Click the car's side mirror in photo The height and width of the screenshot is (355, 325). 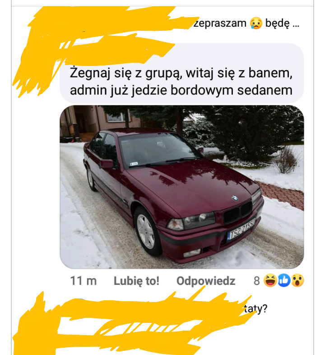[107, 164]
